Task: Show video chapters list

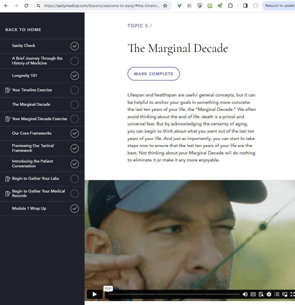Action: point(277,294)
